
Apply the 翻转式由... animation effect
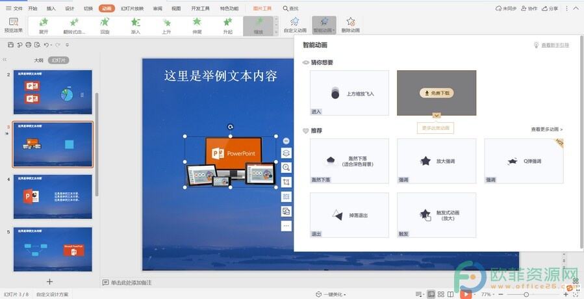point(74,26)
